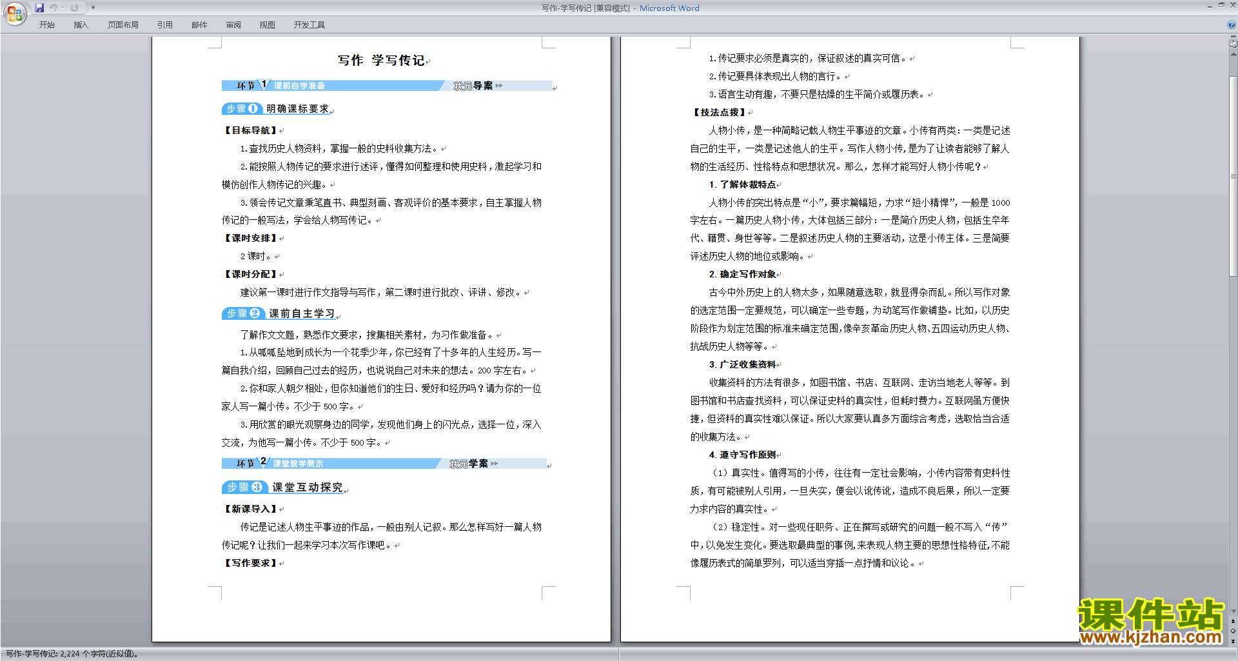The height and width of the screenshot is (661, 1238).
Task: Click the 【目标导航】 heading
Action: [251, 130]
